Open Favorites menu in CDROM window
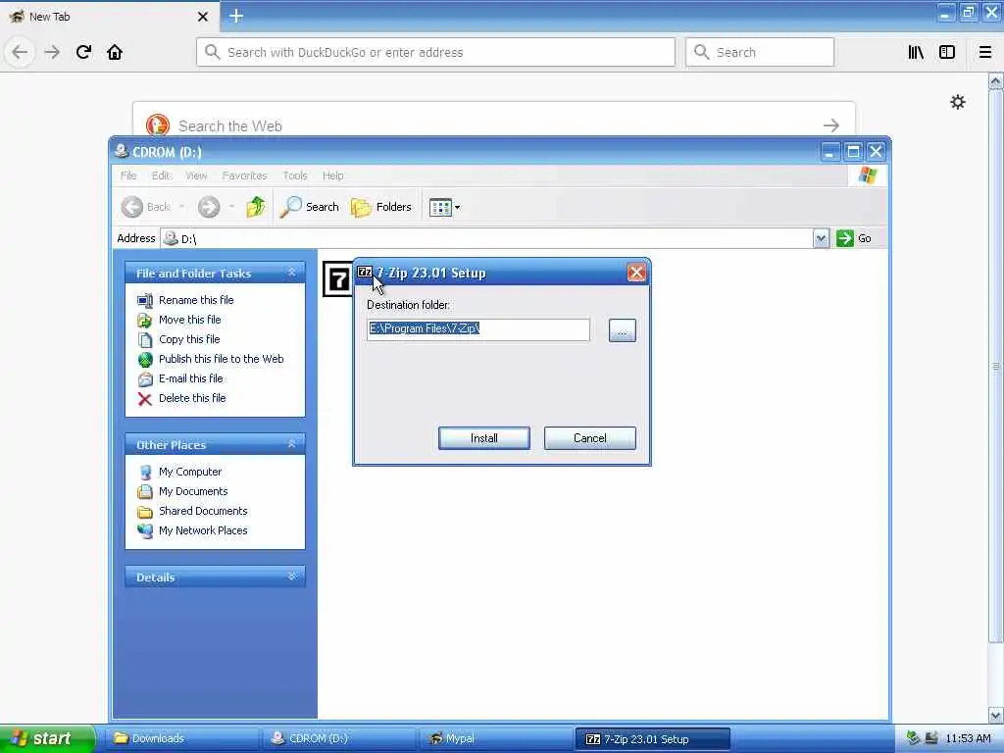The height and width of the screenshot is (753, 1004). click(244, 176)
